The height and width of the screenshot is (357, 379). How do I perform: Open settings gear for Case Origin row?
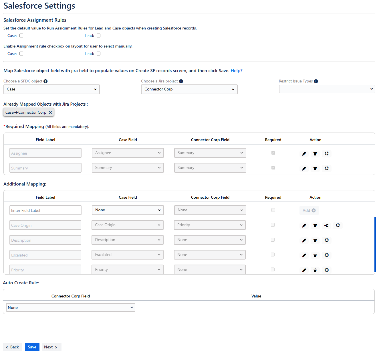[338, 226]
